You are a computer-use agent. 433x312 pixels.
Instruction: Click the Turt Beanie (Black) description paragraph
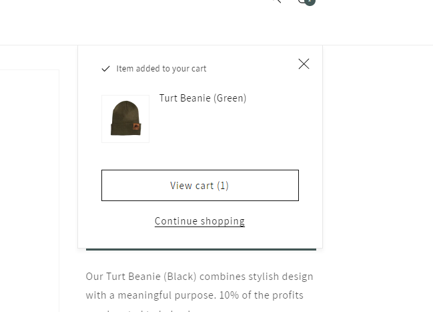tap(199, 285)
